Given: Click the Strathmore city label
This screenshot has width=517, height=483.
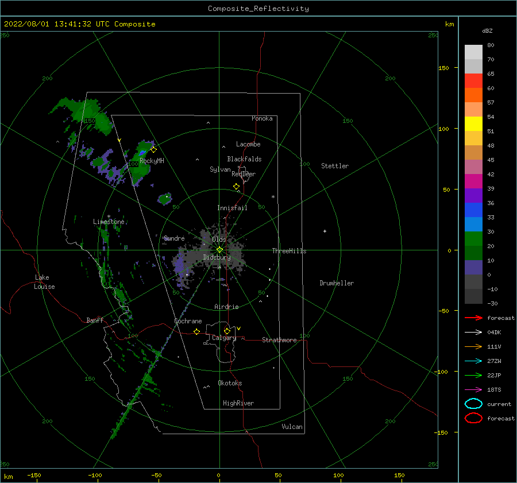Looking at the screenshot, I should (279, 340).
